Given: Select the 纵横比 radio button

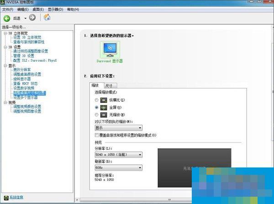Looking at the screenshot, I should pos(96,100).
